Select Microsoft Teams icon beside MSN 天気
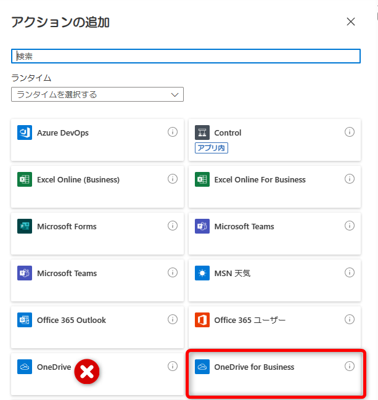This screenshot has width=378, height=400. click(25, 273)
